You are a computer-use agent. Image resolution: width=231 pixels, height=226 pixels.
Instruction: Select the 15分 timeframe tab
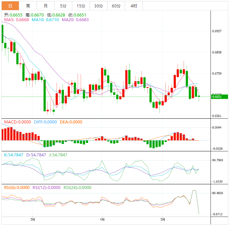[81, 6]
